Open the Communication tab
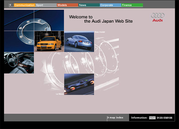 25,5
